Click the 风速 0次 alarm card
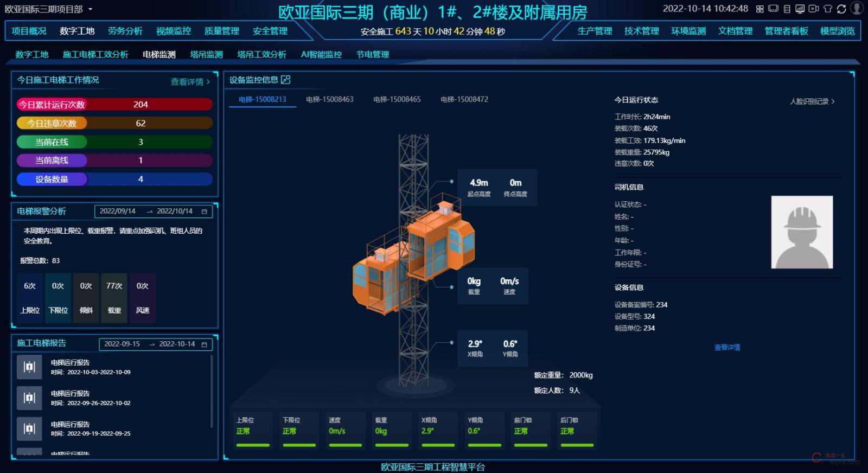Image resolution: width=868 pixels, height=473 pixels. 143,298
